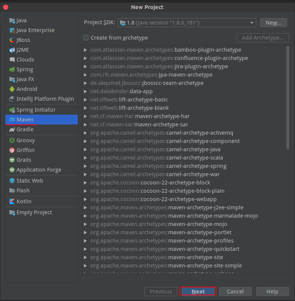Expand camel-archetype-spring node
The image size is (295, 301).
click(85, 166)
